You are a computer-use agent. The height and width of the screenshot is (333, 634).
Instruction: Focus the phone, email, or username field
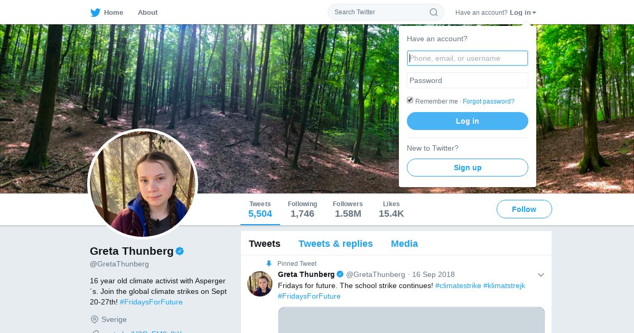468,58
